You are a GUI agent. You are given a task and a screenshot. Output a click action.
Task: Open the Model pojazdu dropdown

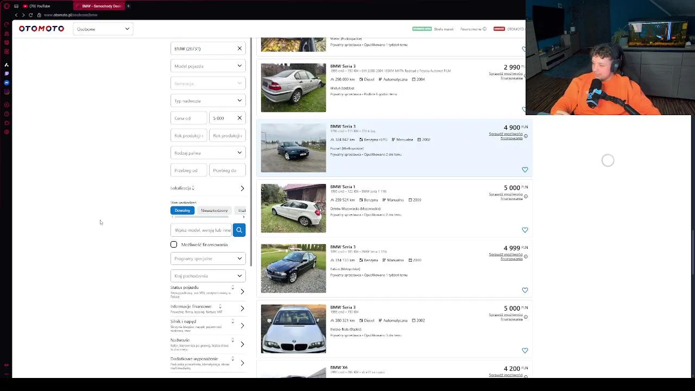click(208, 66)
